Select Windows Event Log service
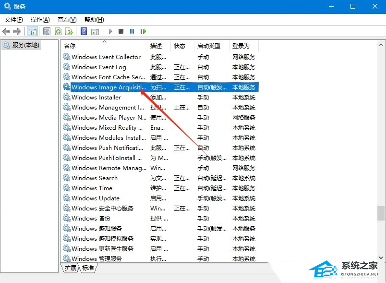This screenshot has width=386, height=283. click(x=160, y=67)
